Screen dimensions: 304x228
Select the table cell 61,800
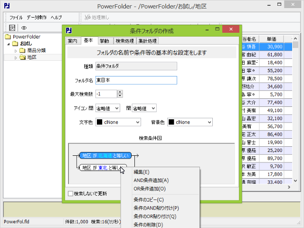pyautogui.click(x=271, y=55)
